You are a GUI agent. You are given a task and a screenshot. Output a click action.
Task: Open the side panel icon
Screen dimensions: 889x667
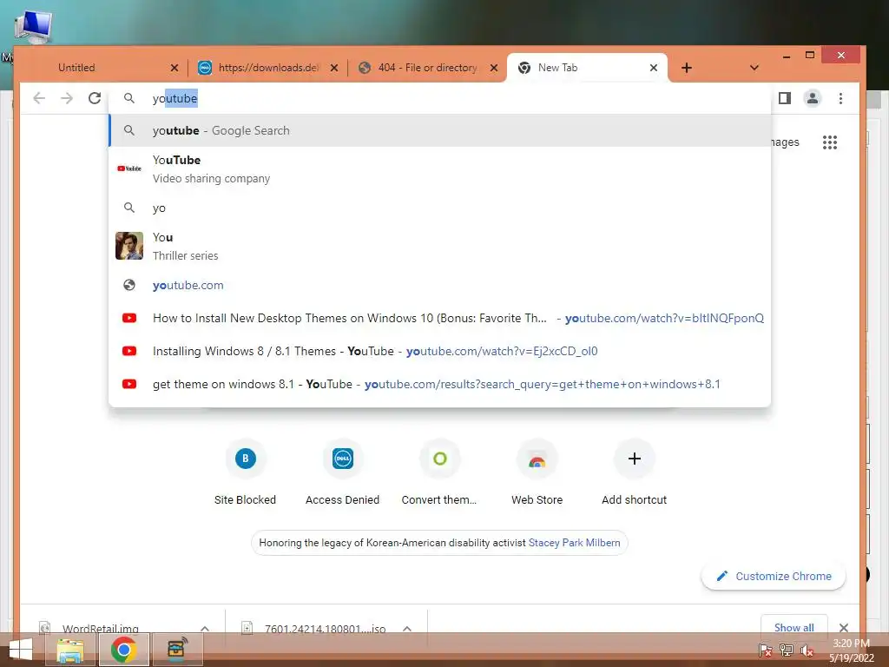(785, 98)
